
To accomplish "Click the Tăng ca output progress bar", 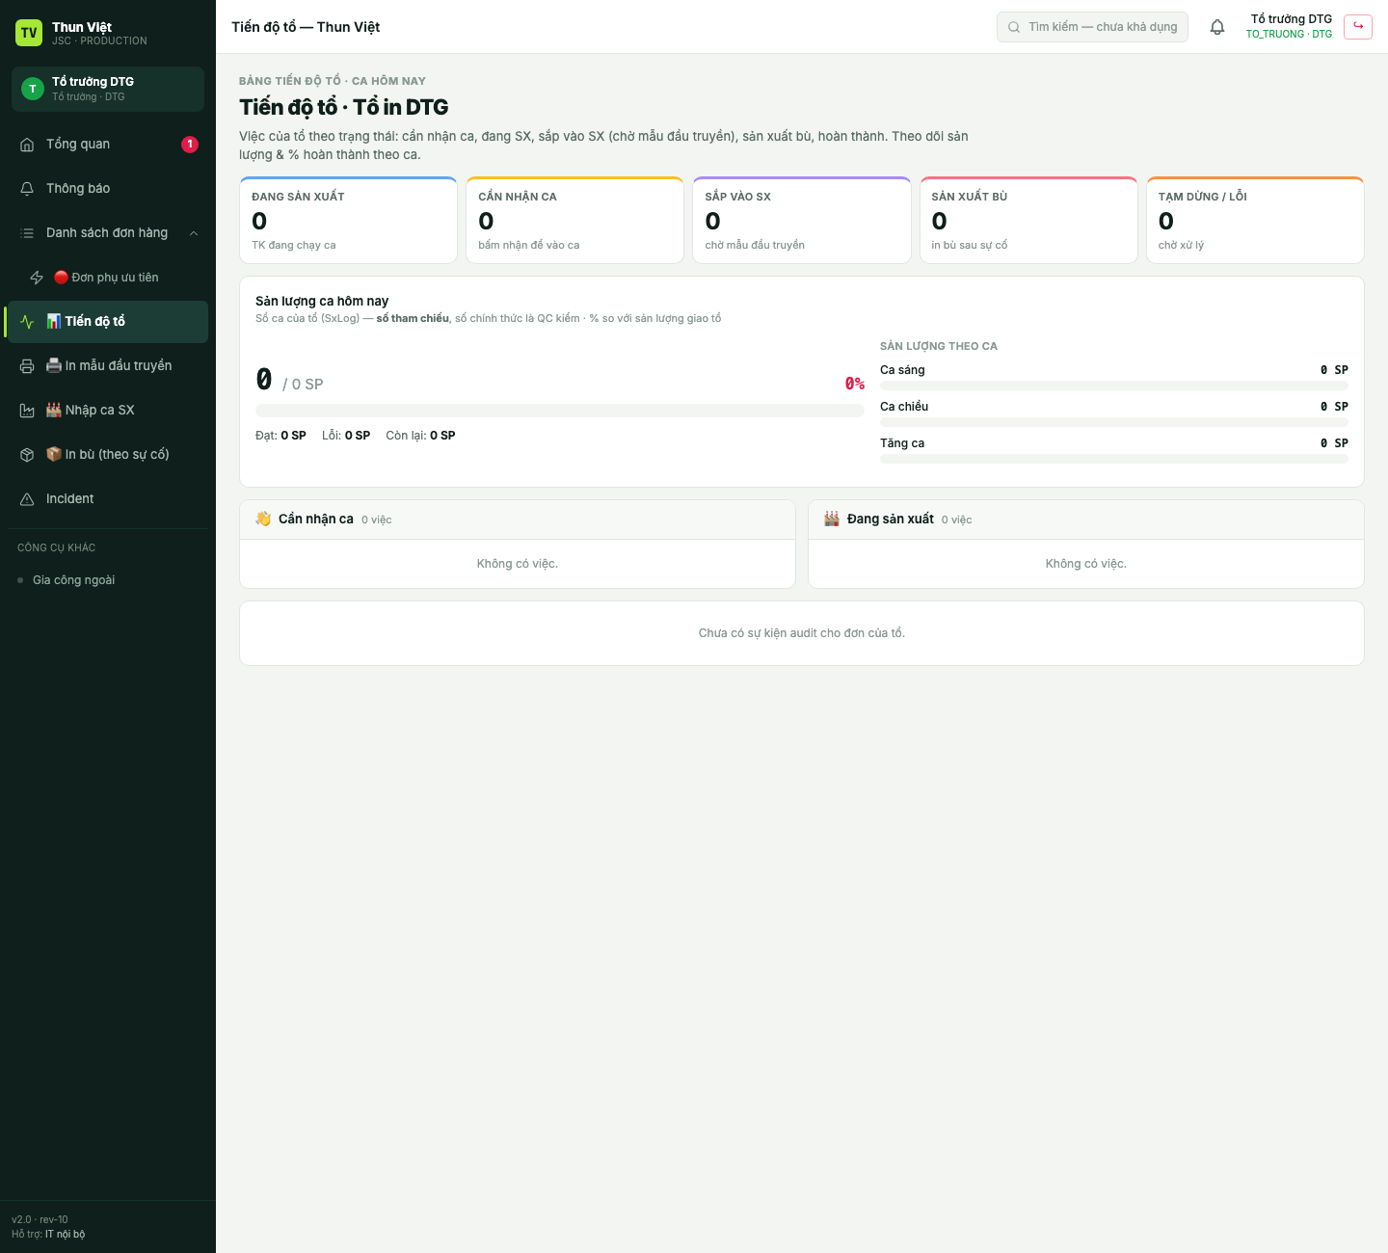I will [1114, 459].
